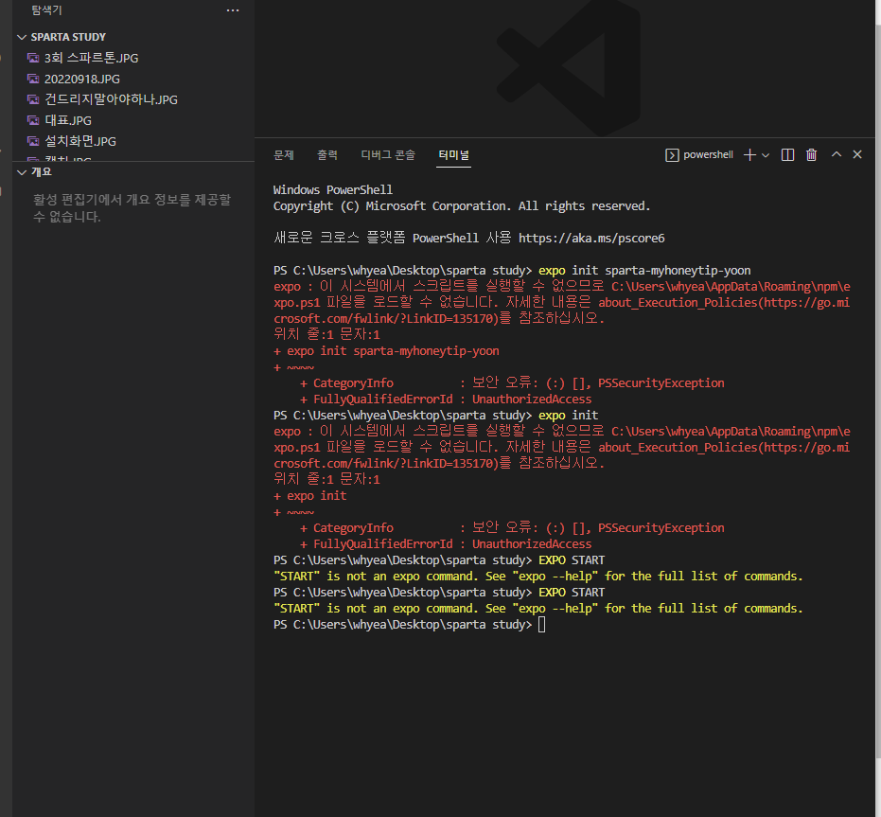
Task: Open the new terminal launch profile dropdown
Action: pos(766,155)
